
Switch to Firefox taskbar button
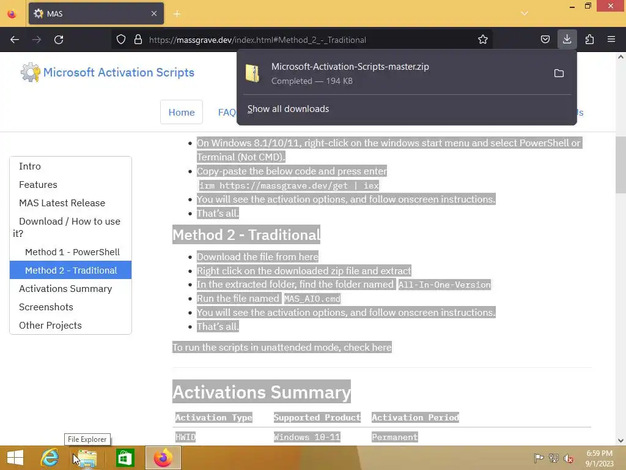coord(163,458)
